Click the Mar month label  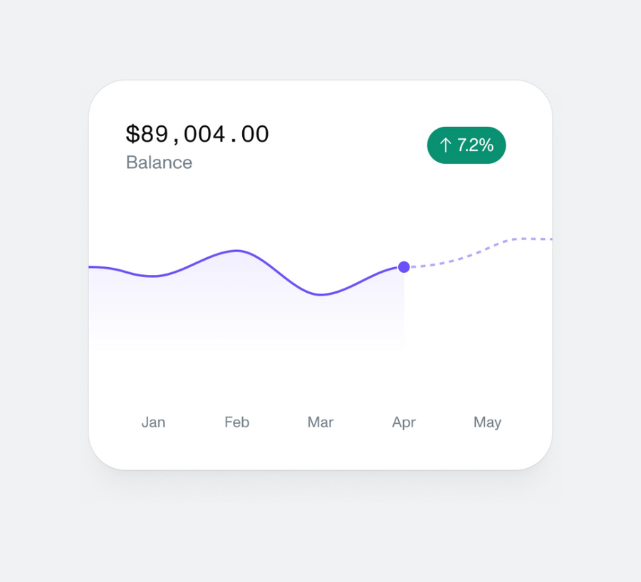(x=320, y=422)
